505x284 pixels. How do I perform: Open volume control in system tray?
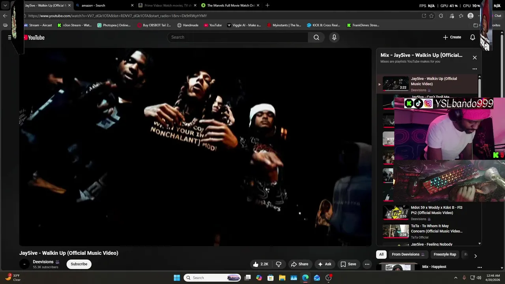coord(479,278)
